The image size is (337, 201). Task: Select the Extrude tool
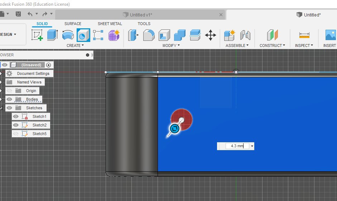click(53, 35)
